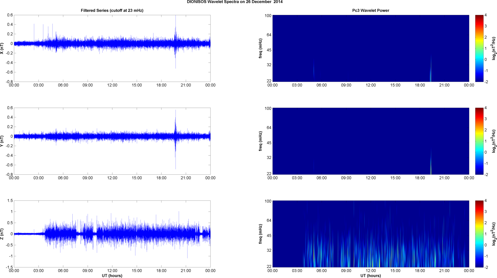Click the middle Pc3 wavelet power spectrogram
The image size is (497, 278).
tap(371, 141)
